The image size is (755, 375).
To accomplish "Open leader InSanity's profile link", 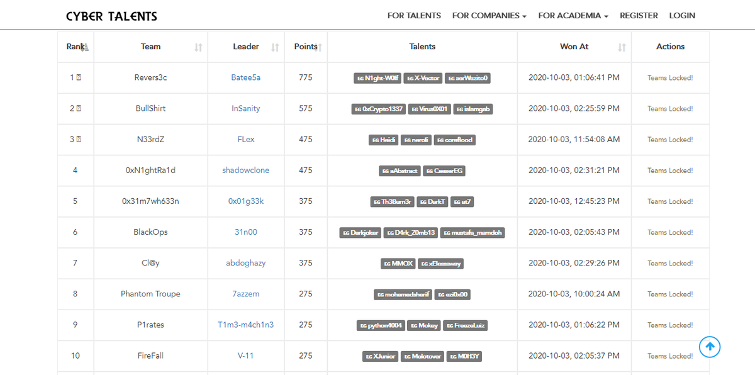I will [245, 108].
